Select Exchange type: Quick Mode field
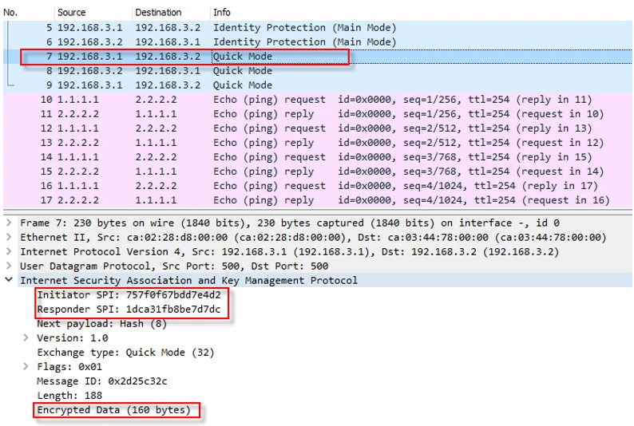This screenshot has height=426, width=634. click(x=125, y=353)
